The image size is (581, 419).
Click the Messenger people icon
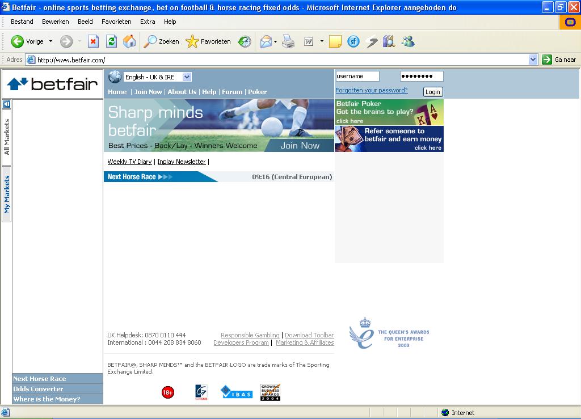408,41
